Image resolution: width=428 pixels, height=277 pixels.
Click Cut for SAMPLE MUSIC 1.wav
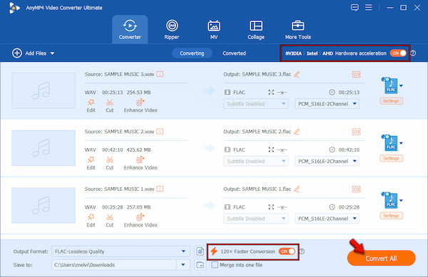pos(109,221)
